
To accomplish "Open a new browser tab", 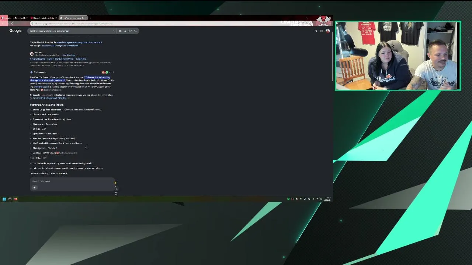I will click(x=90, y=18).
